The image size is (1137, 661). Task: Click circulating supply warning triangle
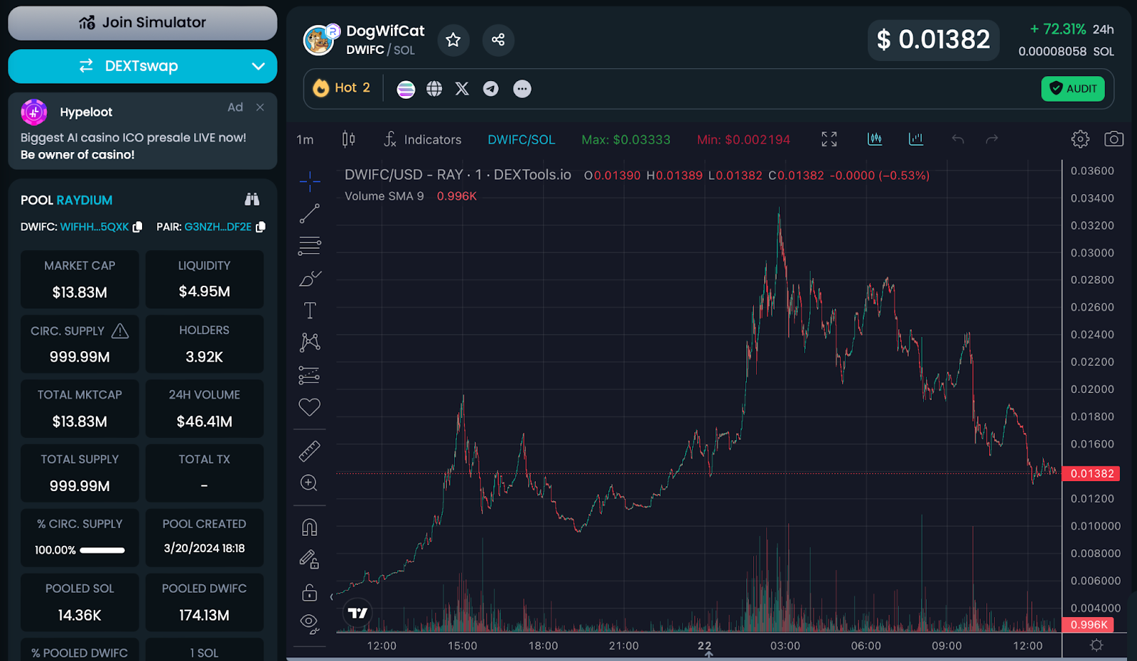120,330
